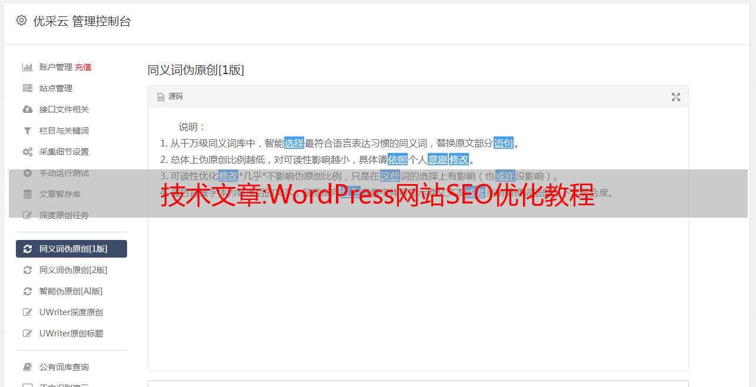756x387 pixels.
Task: Click highlighted word 修改 in line 2
Action: point(459,159)
